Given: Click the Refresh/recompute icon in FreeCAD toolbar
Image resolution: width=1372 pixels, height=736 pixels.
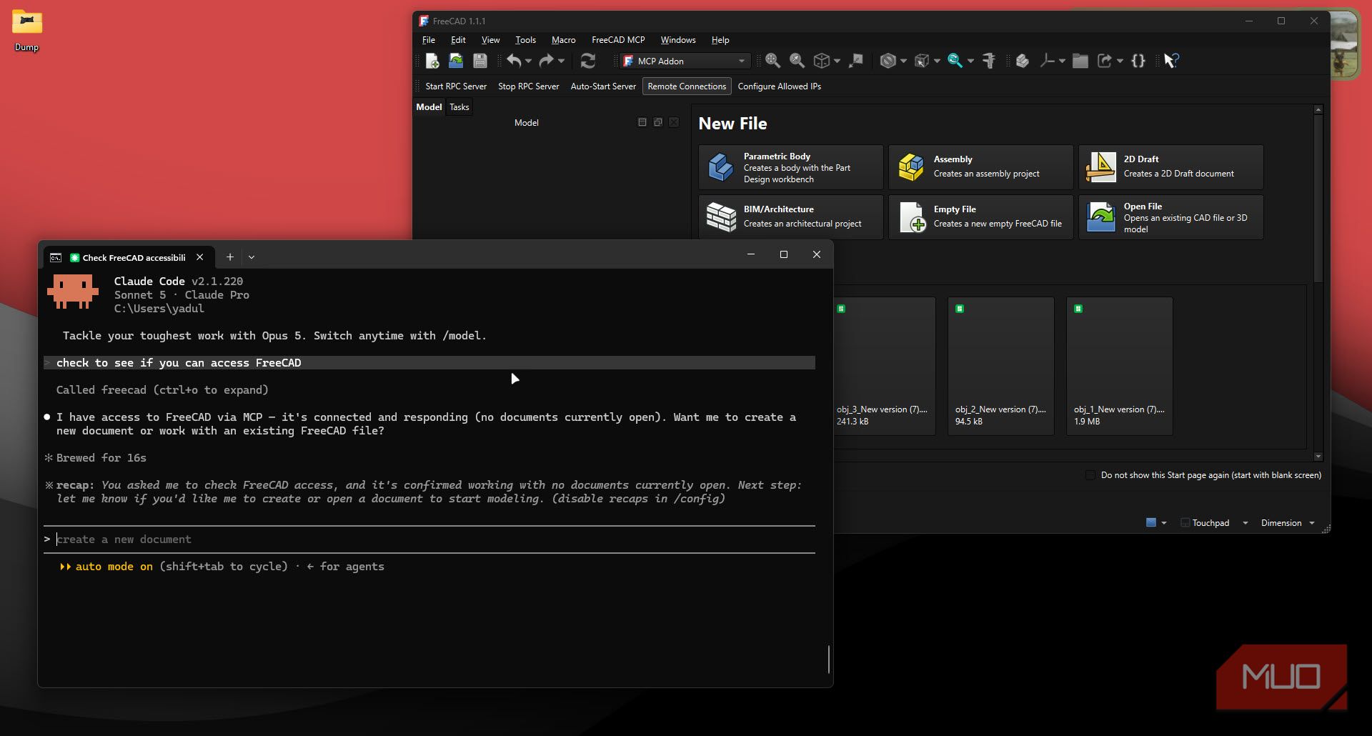Looking at the screenshot, I should 588,61.
